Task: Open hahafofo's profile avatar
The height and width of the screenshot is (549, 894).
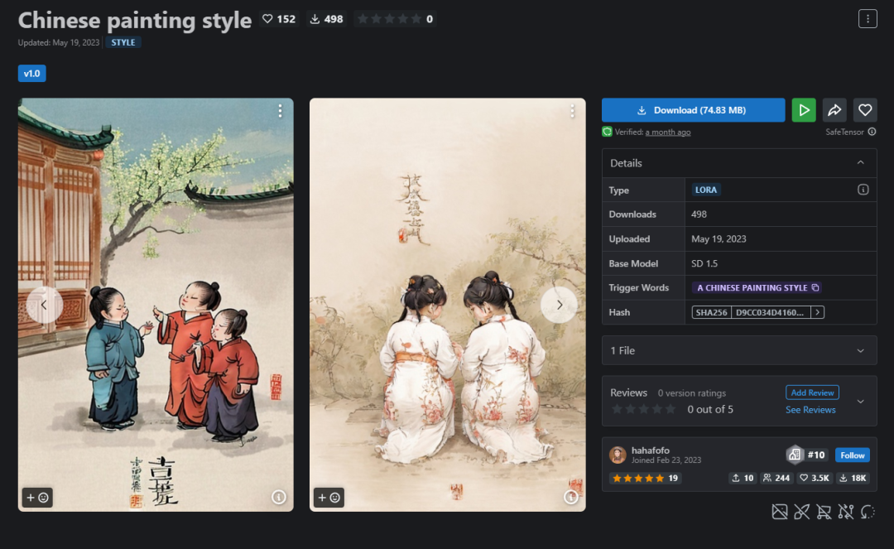Action: click(x=618, y=455)
